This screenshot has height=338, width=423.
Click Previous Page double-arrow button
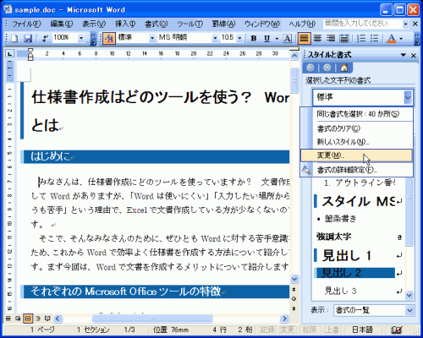pos(294,289)
